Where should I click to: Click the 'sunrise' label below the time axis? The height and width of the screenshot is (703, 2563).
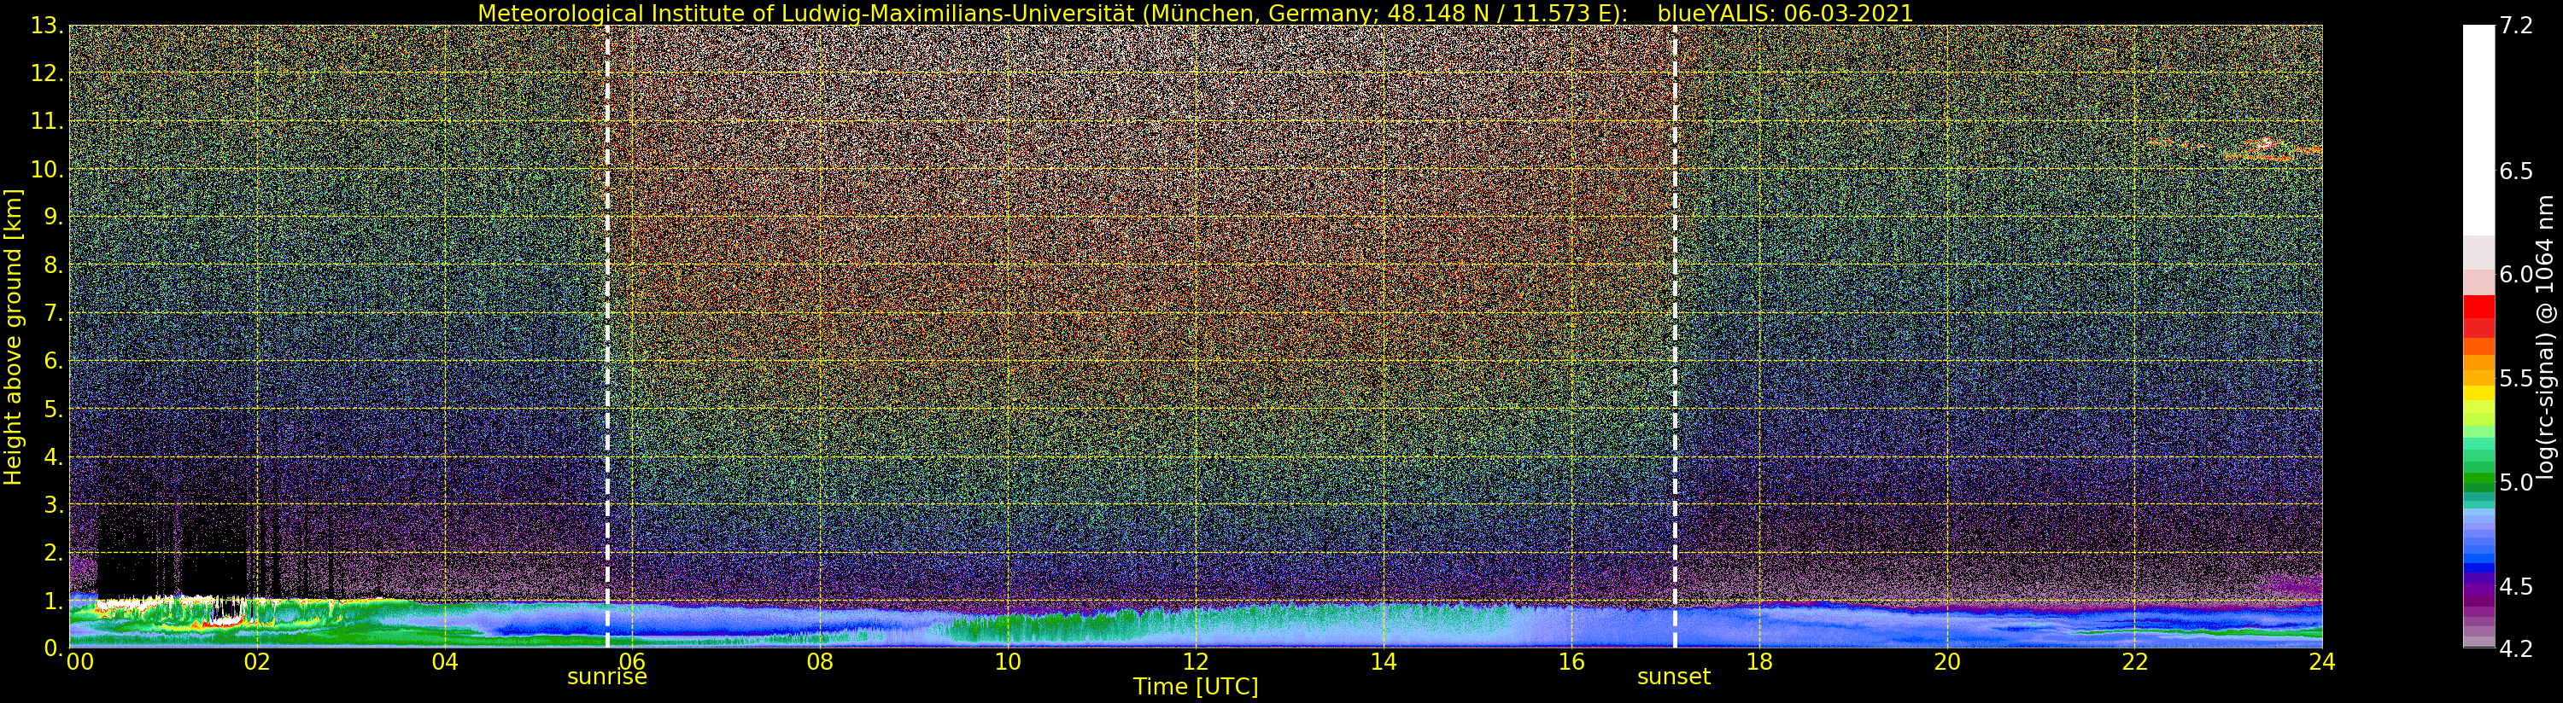point(607,677)
